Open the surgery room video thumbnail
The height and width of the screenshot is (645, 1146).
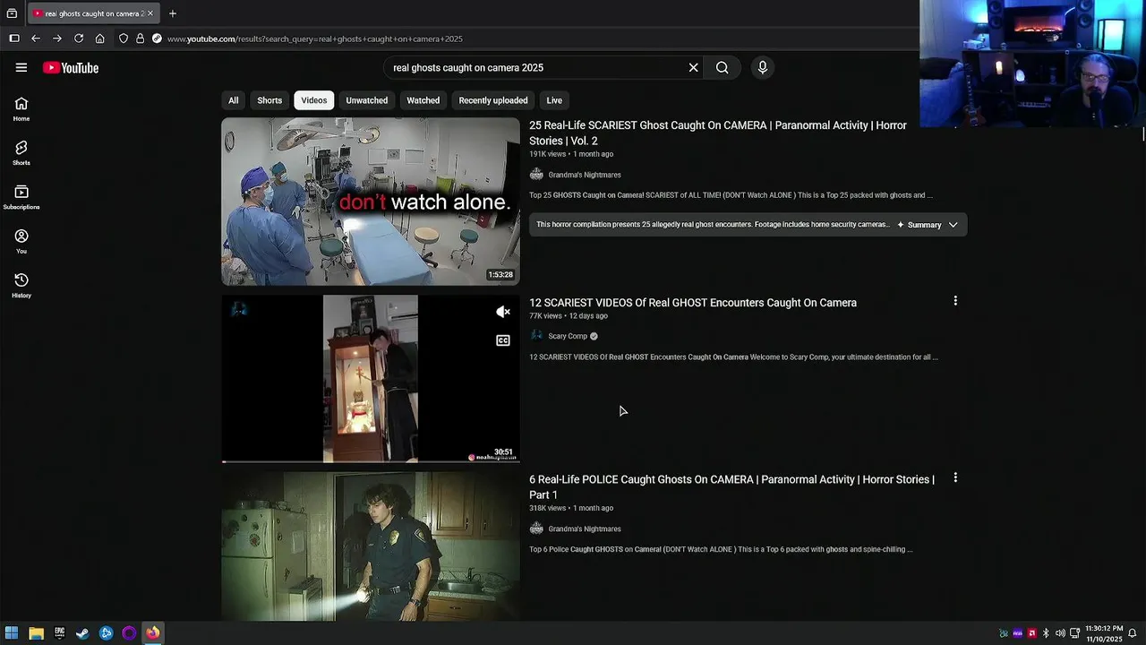[x=371, y=202]
